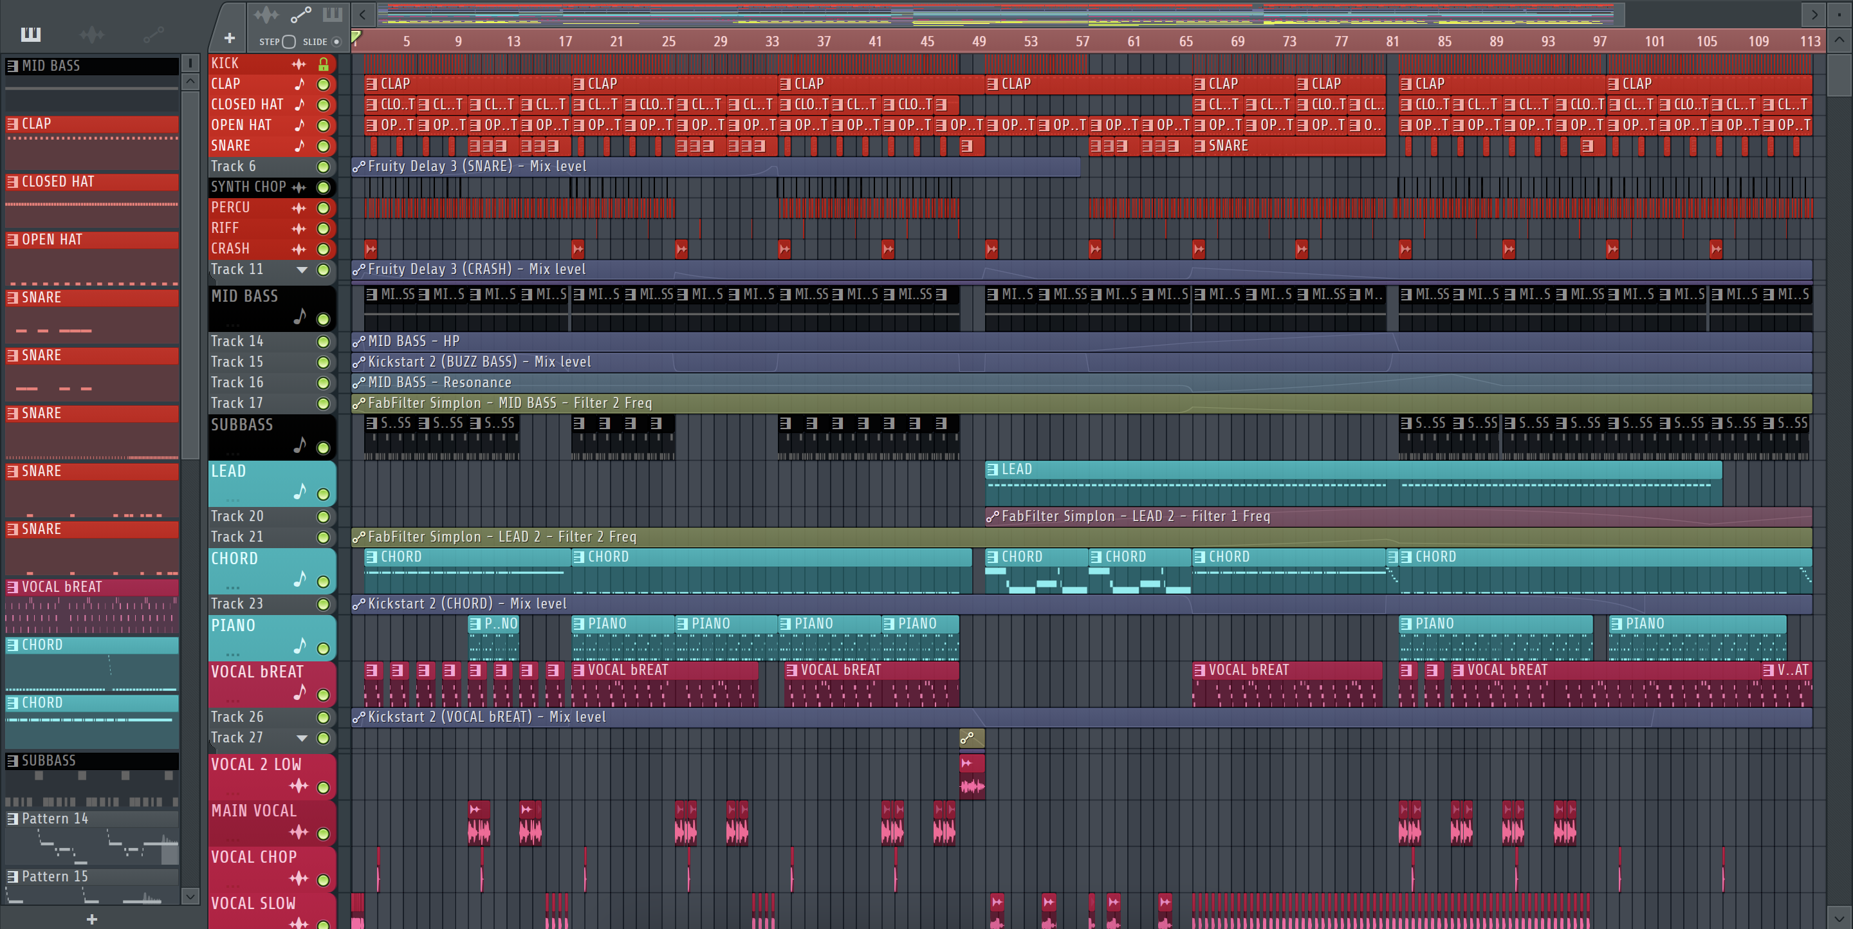Click the plus button above KICK track
The height and width of the screenshot is (929, 1853).
coord(230,38)
